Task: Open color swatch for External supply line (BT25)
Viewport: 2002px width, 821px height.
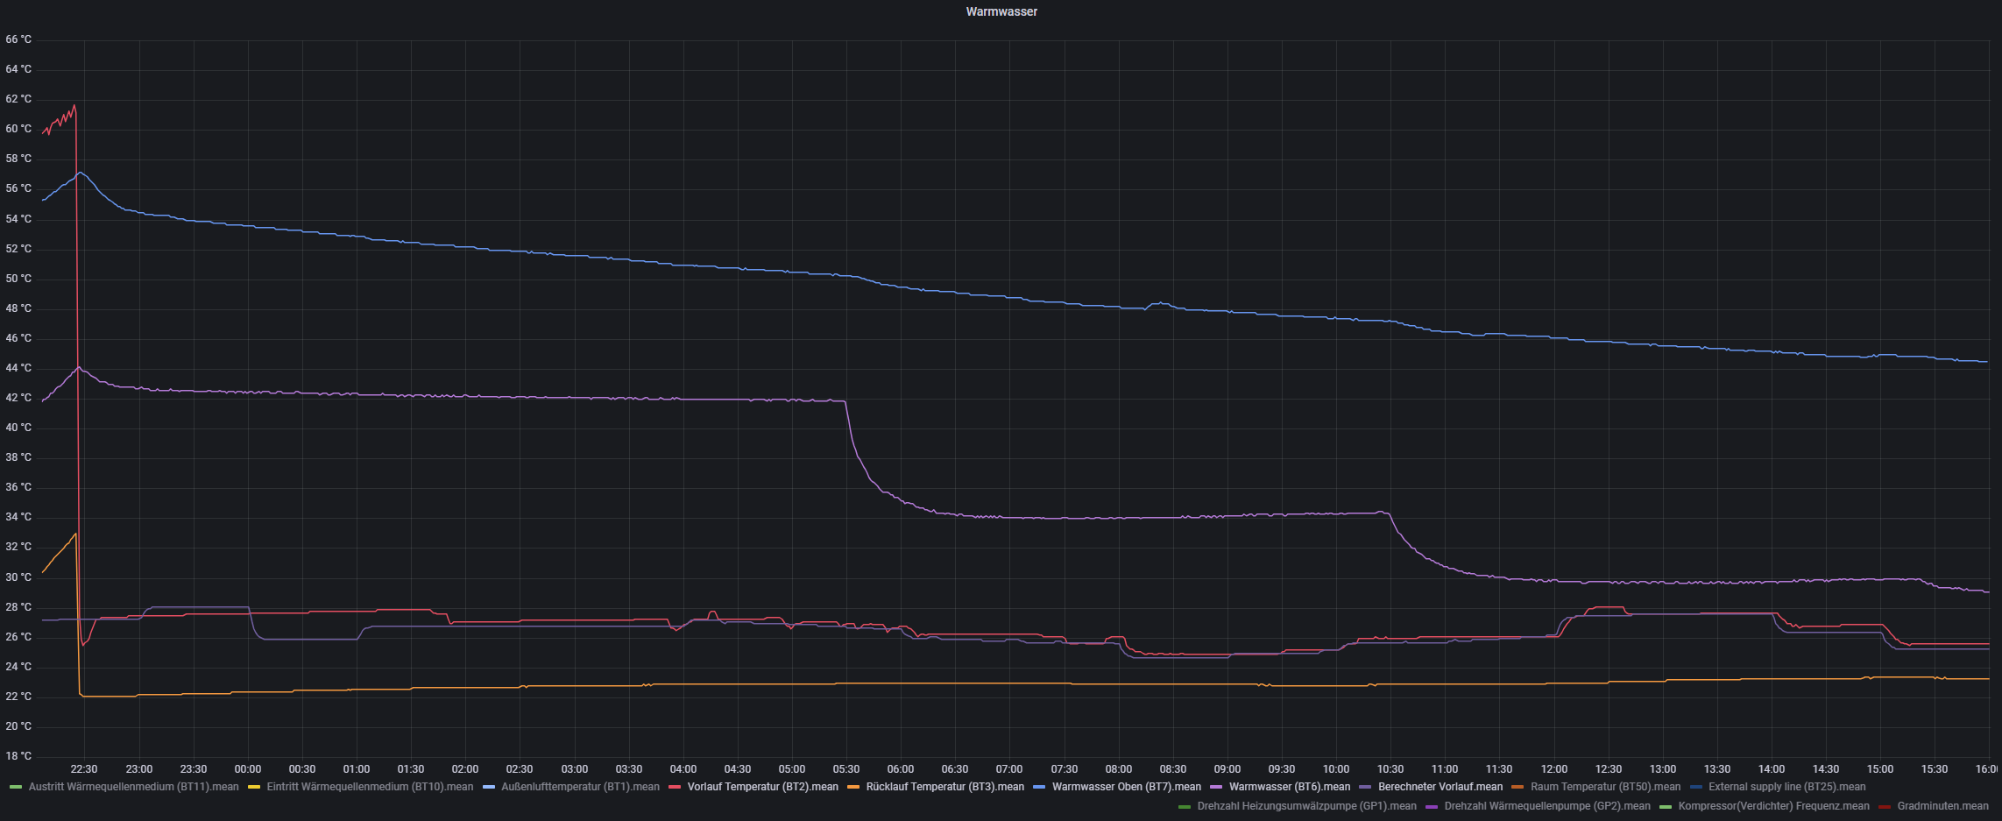Action: click(1696, 787)
